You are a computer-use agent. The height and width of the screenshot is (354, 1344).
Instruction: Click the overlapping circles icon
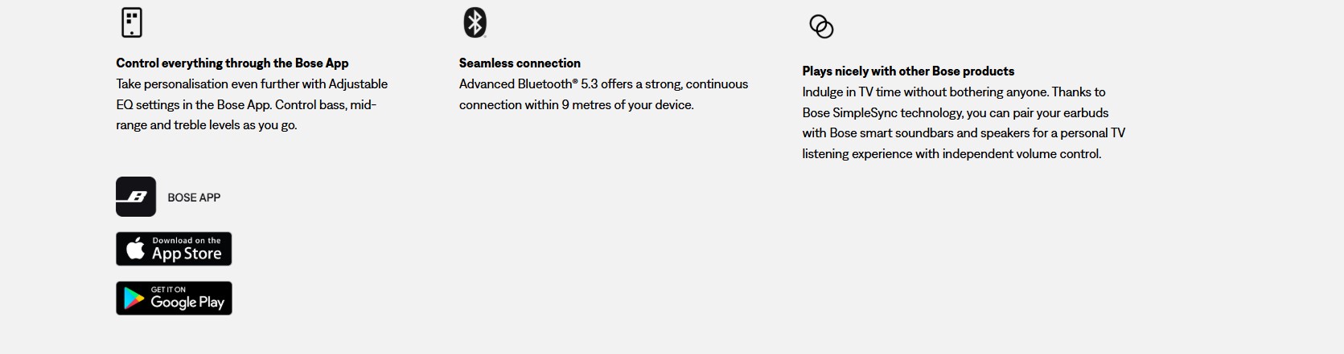pyautogui.click(x=821, y=26)
